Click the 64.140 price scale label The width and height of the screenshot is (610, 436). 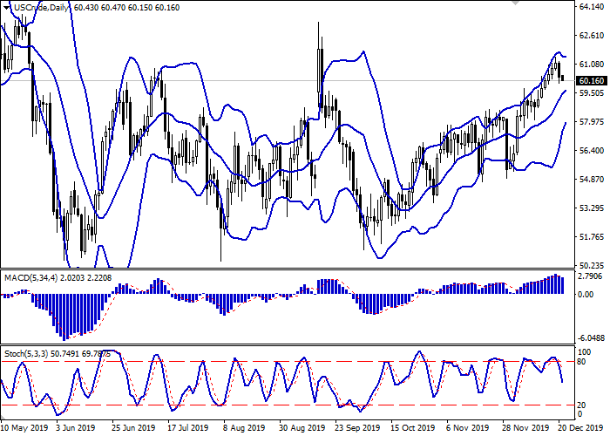click(x=592, y=7)
